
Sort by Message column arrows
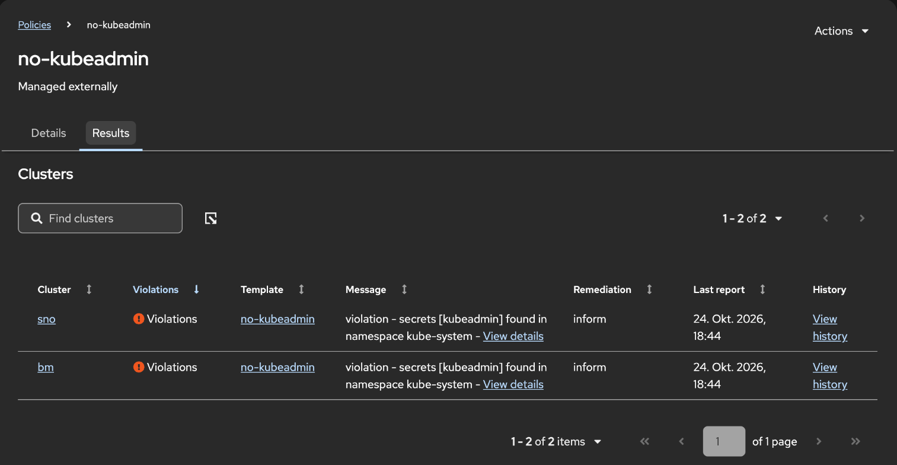pos(404,289)
